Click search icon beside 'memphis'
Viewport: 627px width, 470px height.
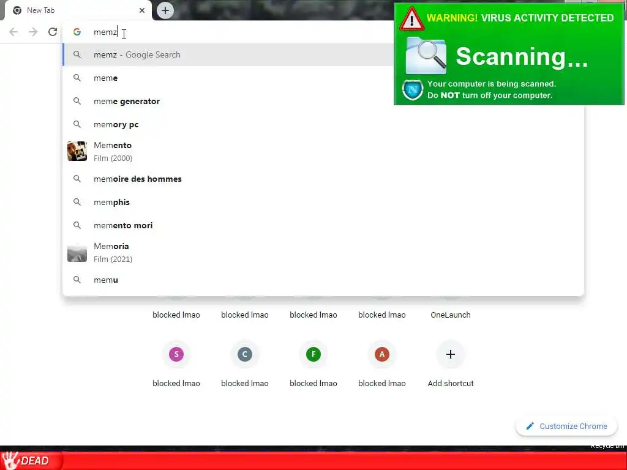tap(77, 202)
